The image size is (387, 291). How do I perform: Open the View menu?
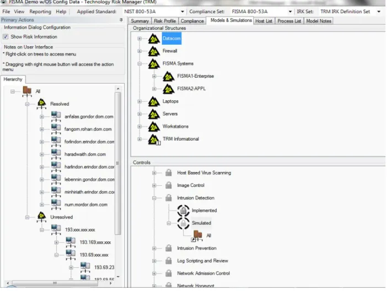(19, 12)
